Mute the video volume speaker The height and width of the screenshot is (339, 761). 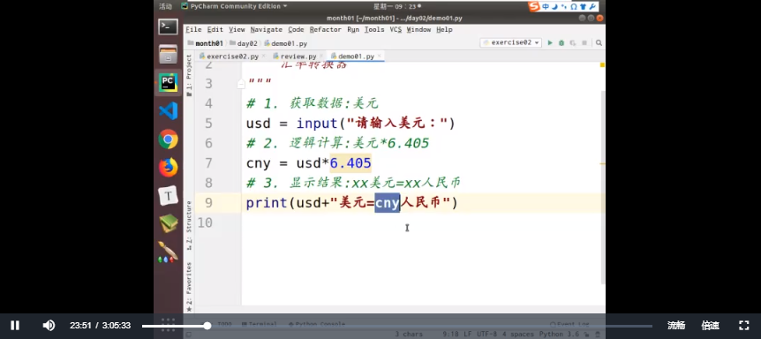[x=49, y=326]
